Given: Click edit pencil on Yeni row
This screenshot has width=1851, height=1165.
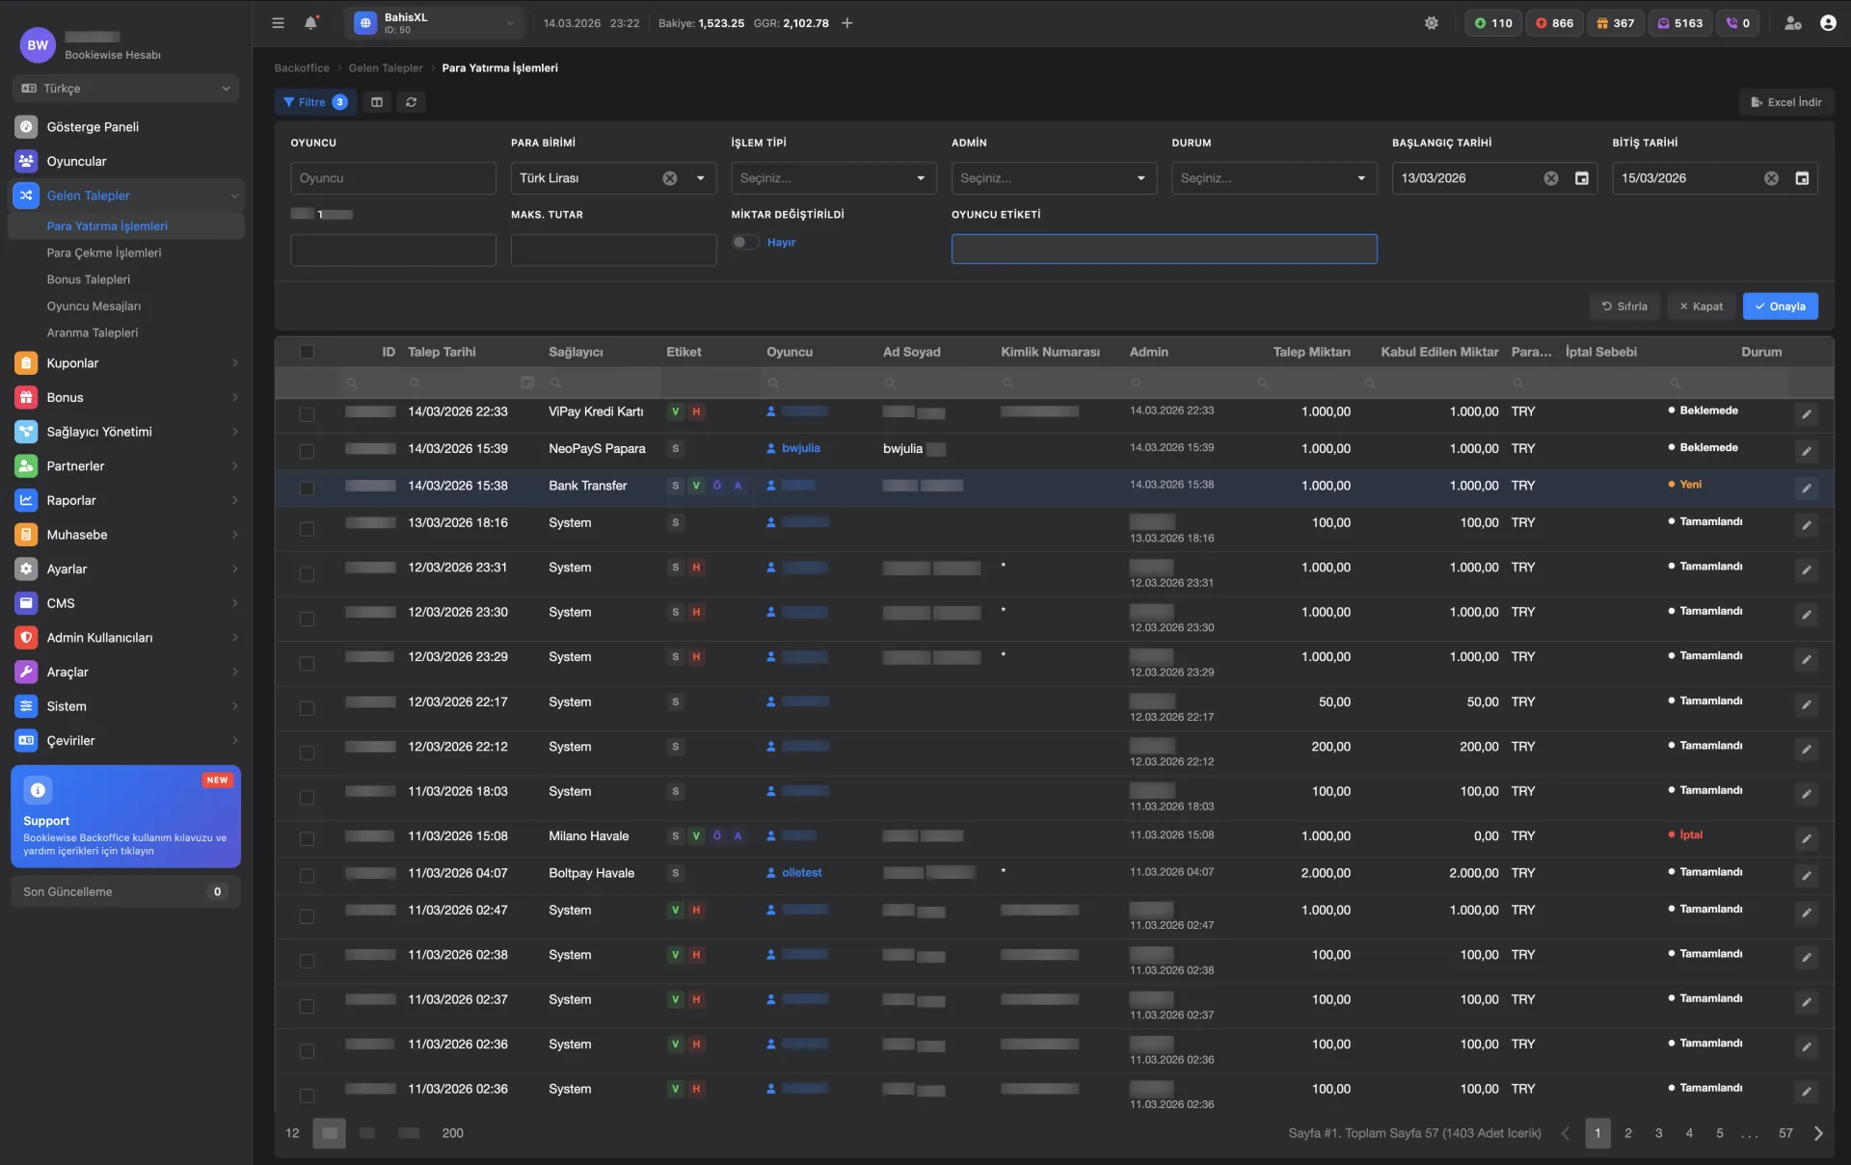Looking at the screenshot, I should pos(1807,489).
